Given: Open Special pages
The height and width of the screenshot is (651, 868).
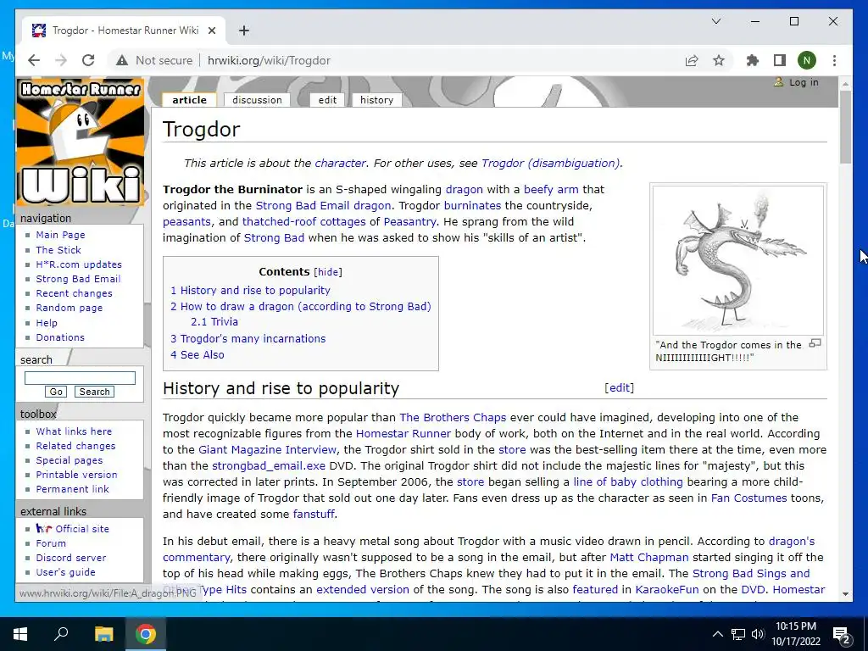Looking at the screenshot, I should tap(70, 460).
